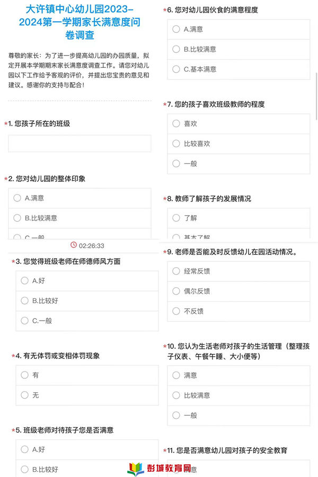
Task: Click the red clock timer icon
Action: pyautogui.click(x=74, y=245)
